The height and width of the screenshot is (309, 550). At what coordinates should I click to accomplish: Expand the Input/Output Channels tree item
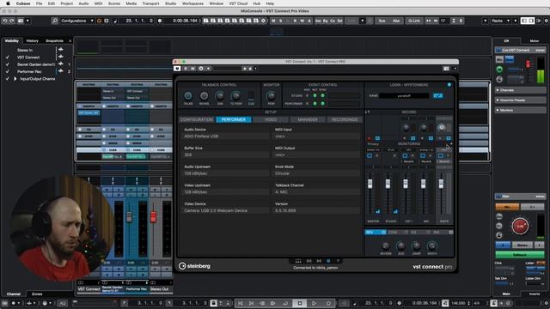(15, 79)
